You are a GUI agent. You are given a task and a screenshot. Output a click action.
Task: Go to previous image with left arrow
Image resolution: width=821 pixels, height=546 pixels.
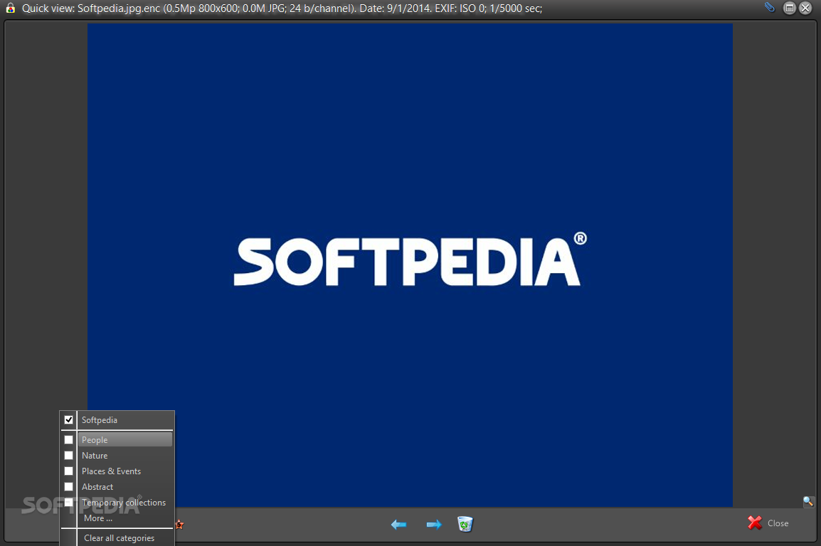point(398,524)
